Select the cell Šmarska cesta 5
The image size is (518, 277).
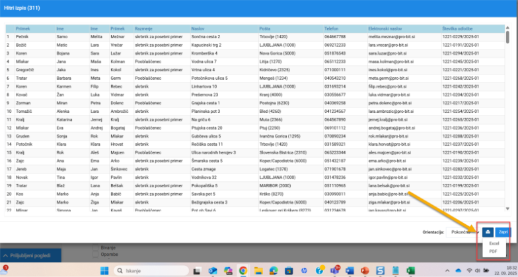click(x=207, y=161)
